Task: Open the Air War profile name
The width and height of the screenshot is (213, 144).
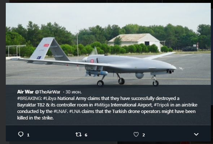Action: point(25,92)
